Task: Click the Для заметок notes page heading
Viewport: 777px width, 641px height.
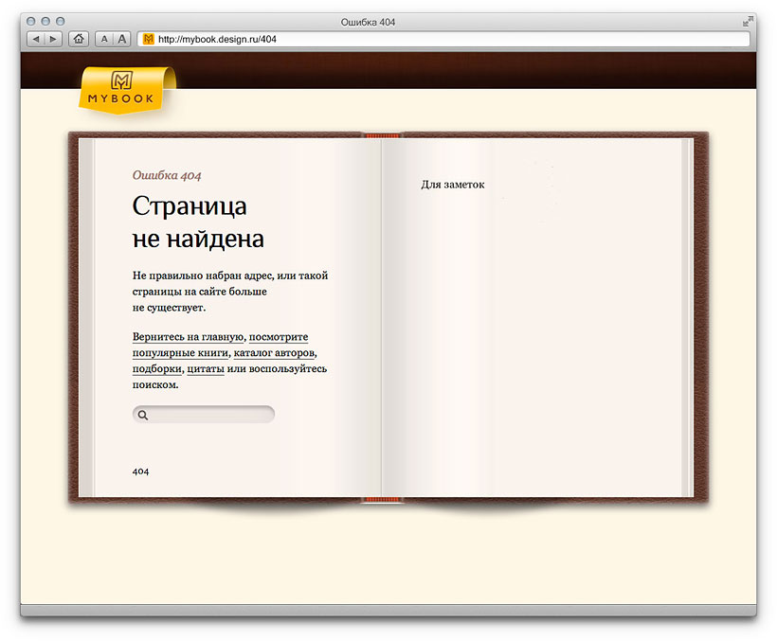Action: point(453,185)
